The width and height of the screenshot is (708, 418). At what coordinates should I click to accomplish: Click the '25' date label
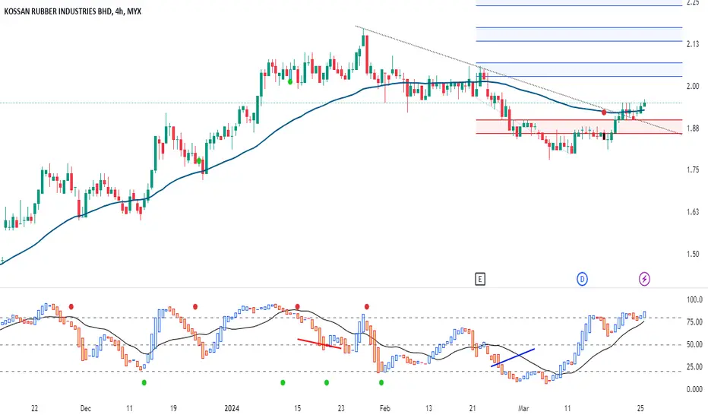640,409
